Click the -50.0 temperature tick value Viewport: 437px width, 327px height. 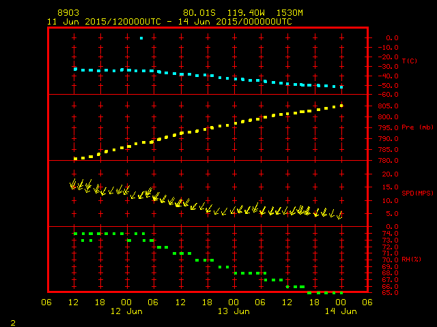coord(389,85)
